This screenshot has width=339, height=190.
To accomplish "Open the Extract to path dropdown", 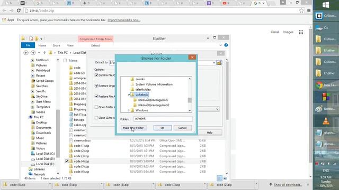I will 214,63.
